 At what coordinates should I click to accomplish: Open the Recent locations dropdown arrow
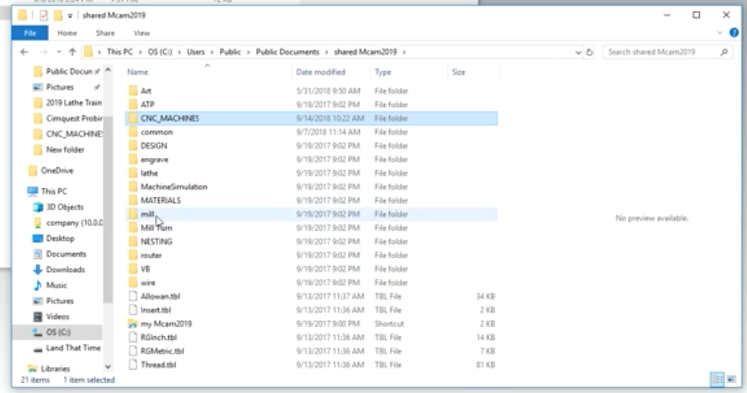58,52
